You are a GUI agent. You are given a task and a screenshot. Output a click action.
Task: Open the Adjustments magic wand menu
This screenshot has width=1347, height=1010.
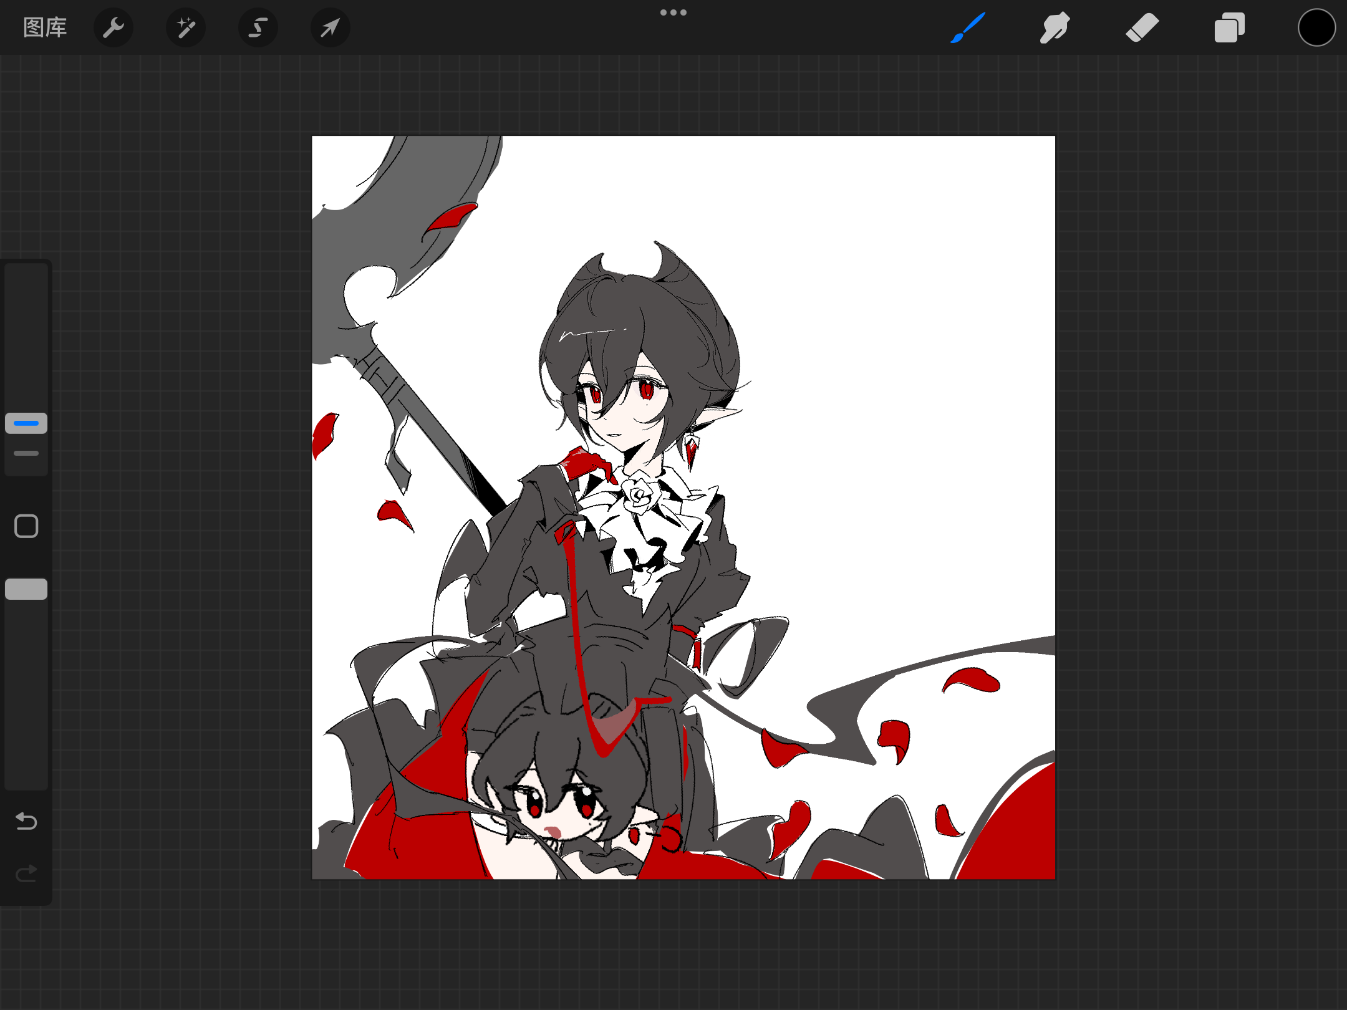[x=186, y=27]
